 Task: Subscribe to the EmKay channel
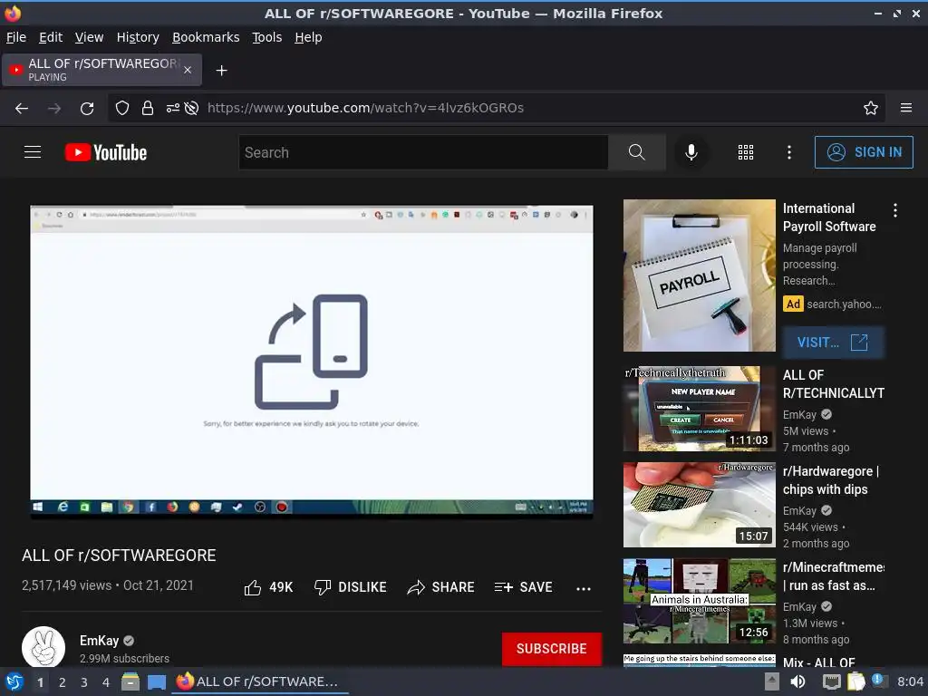pyautogui.click(x=552, y=649)
